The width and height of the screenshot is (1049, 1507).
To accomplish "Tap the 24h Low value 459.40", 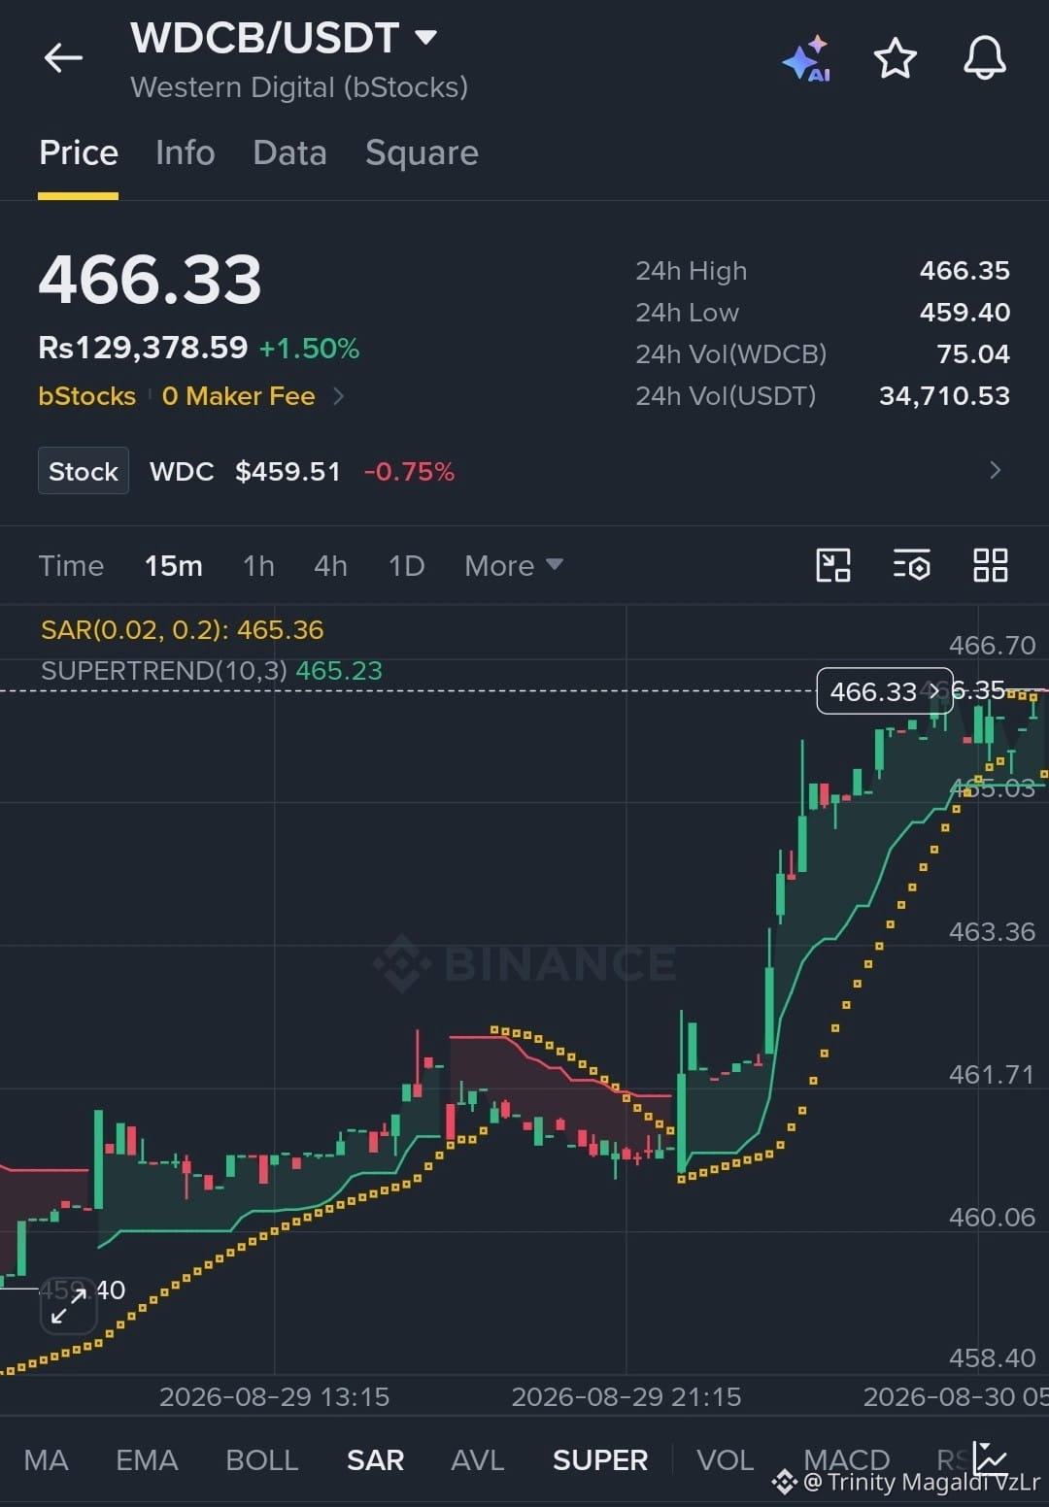I will (x=964, y=312).
